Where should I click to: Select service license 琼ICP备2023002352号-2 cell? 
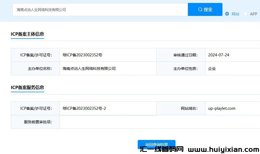click(84, 108)
